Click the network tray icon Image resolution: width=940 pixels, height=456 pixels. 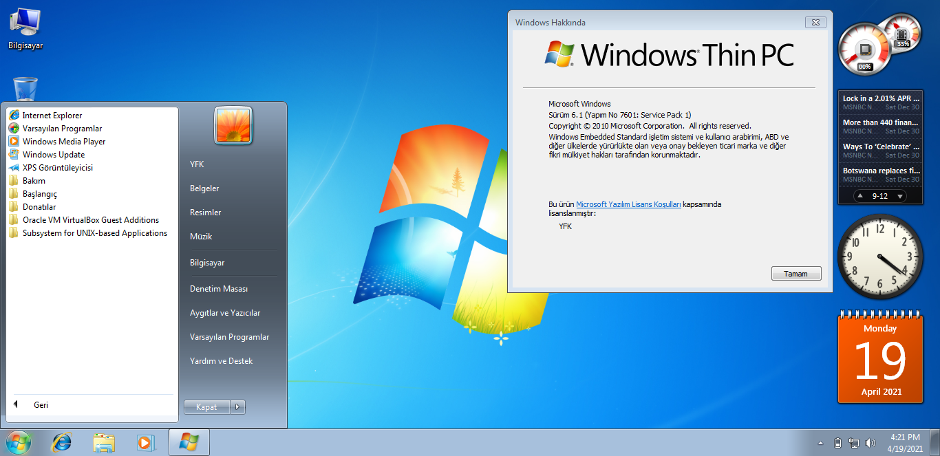pyautogui.click(x=854, y=443)
